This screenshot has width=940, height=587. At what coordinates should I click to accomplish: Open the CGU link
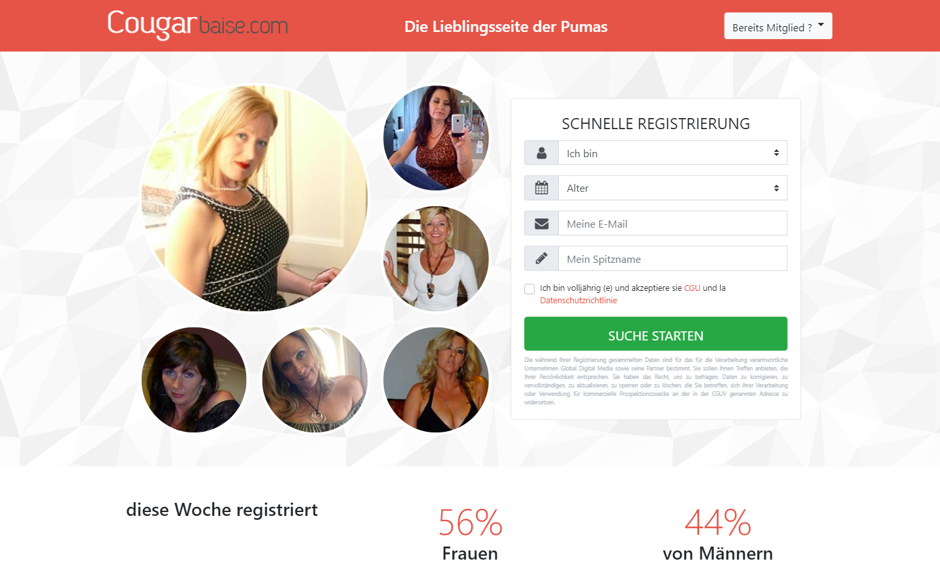pyautogui.click(x=692, y=288)
